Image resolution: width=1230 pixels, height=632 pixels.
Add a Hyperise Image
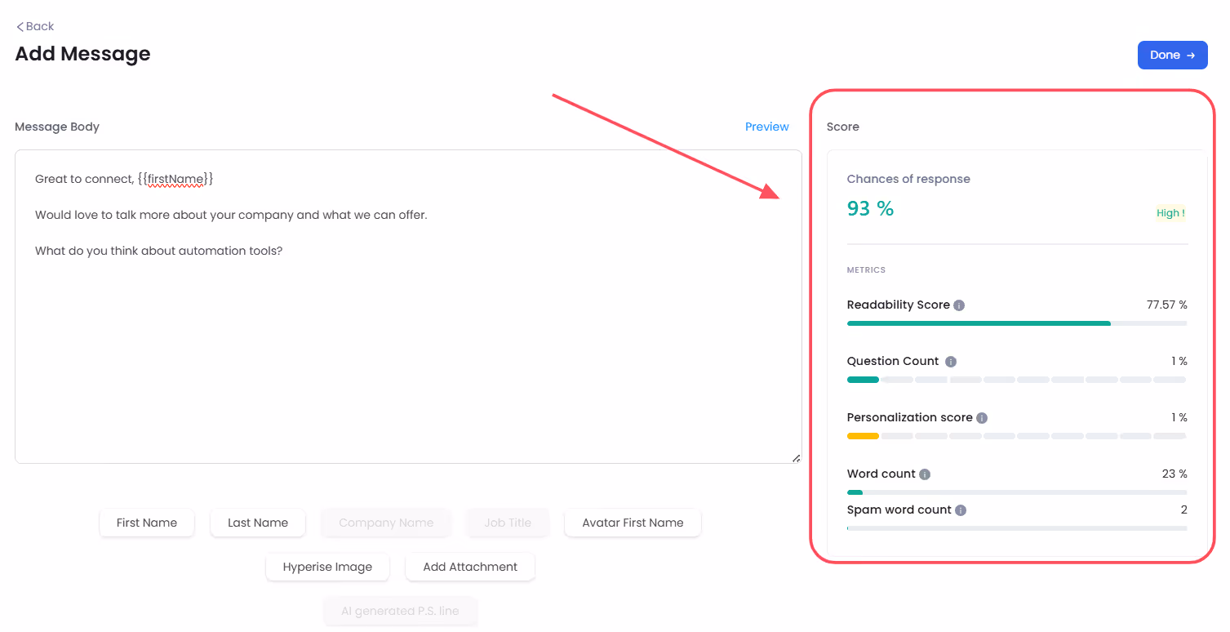(327, 567)
